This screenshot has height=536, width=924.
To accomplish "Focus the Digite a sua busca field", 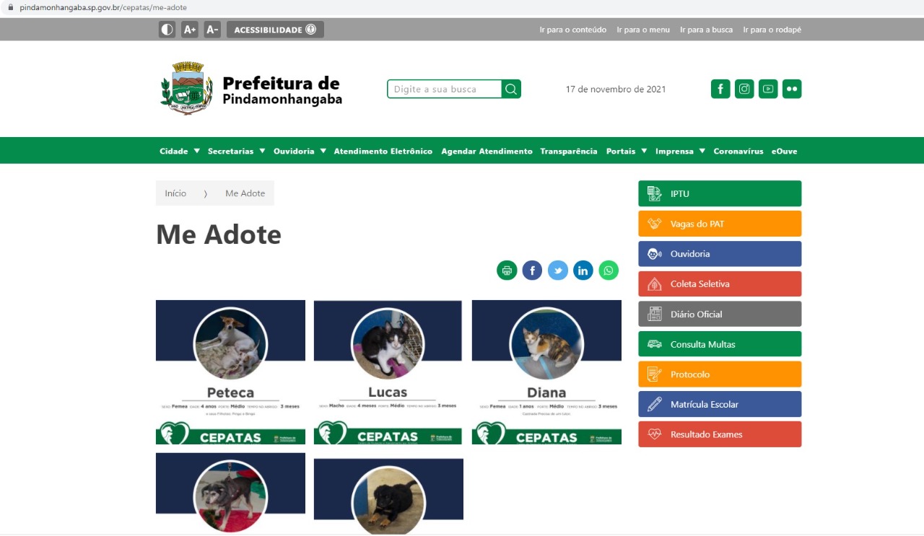I will [445, 89].
